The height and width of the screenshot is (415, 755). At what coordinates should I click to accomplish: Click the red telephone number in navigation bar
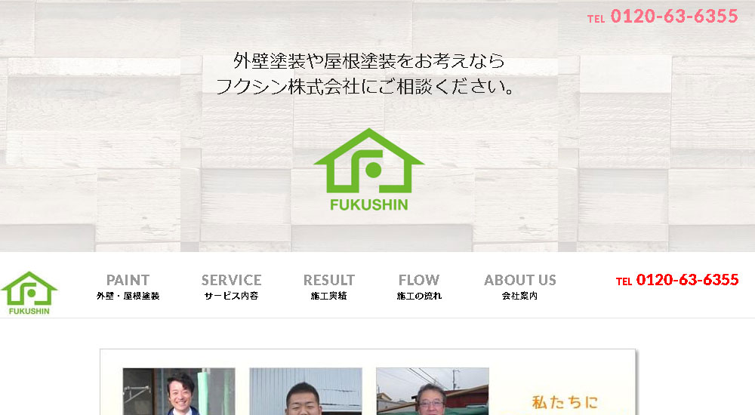tap(687, 280)
